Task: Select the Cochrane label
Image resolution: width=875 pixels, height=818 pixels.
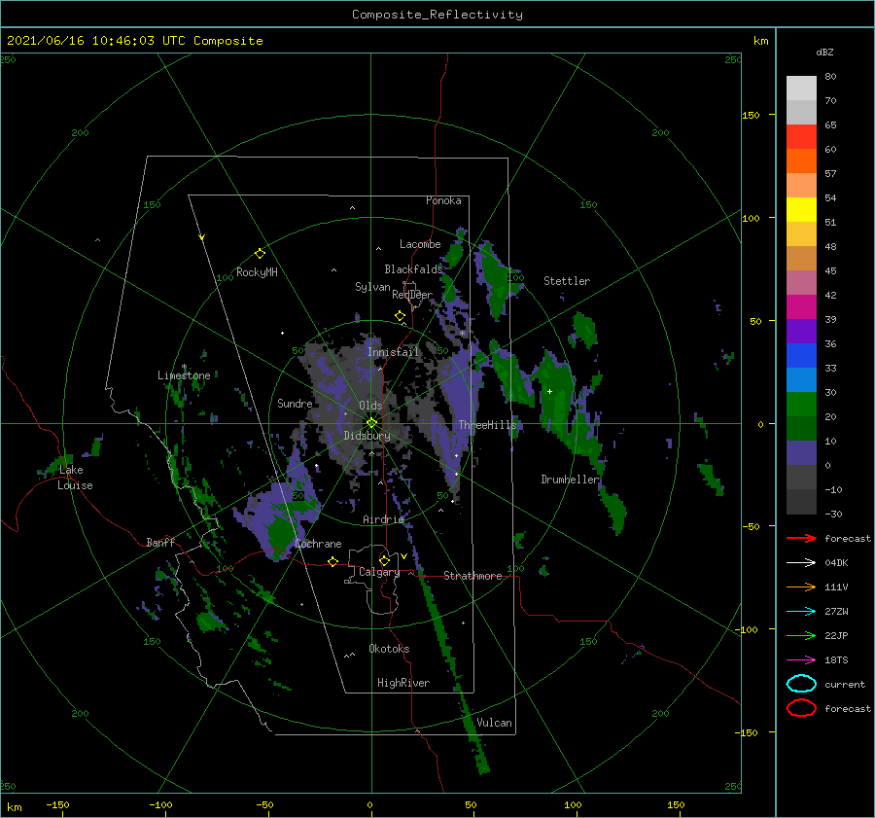Action: [318, 544]
